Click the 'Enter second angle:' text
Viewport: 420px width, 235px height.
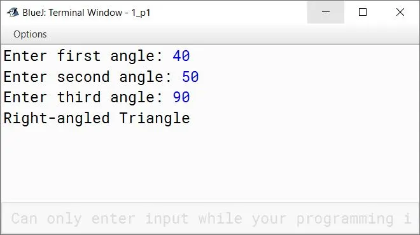[87, 77]
